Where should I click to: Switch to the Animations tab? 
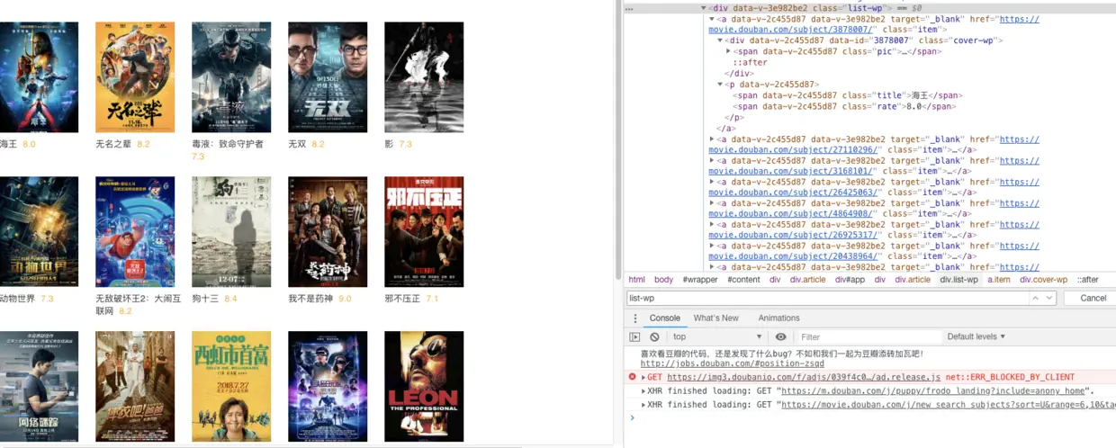(x=778, y=318)
